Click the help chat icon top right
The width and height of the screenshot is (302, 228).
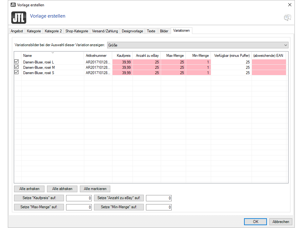pyautogui.click(x=287, y=18)
